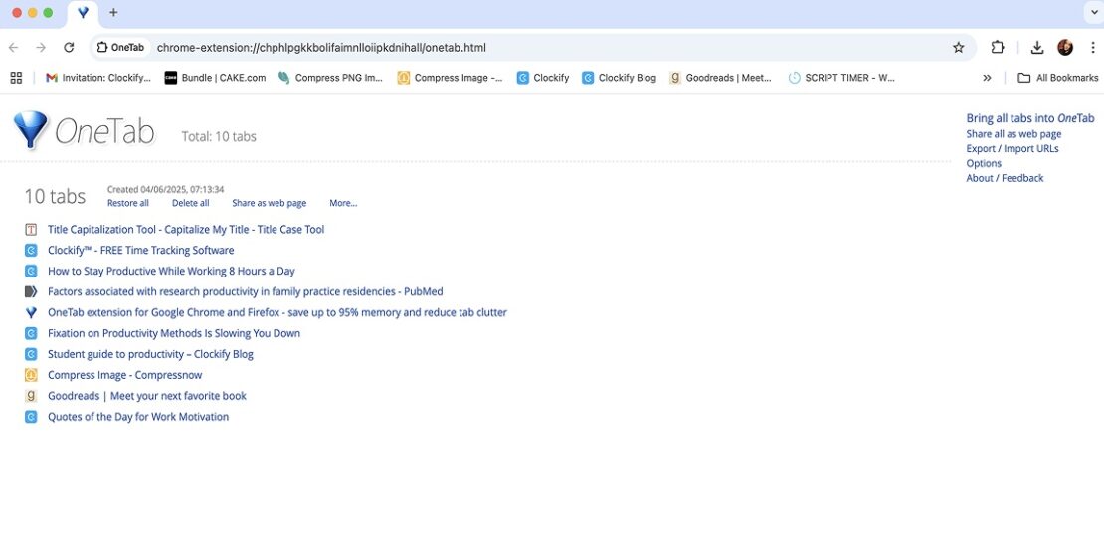Open the apps grid in bookmarks bar
This screenshot has height=555, width=1104.
click(16, 78)
